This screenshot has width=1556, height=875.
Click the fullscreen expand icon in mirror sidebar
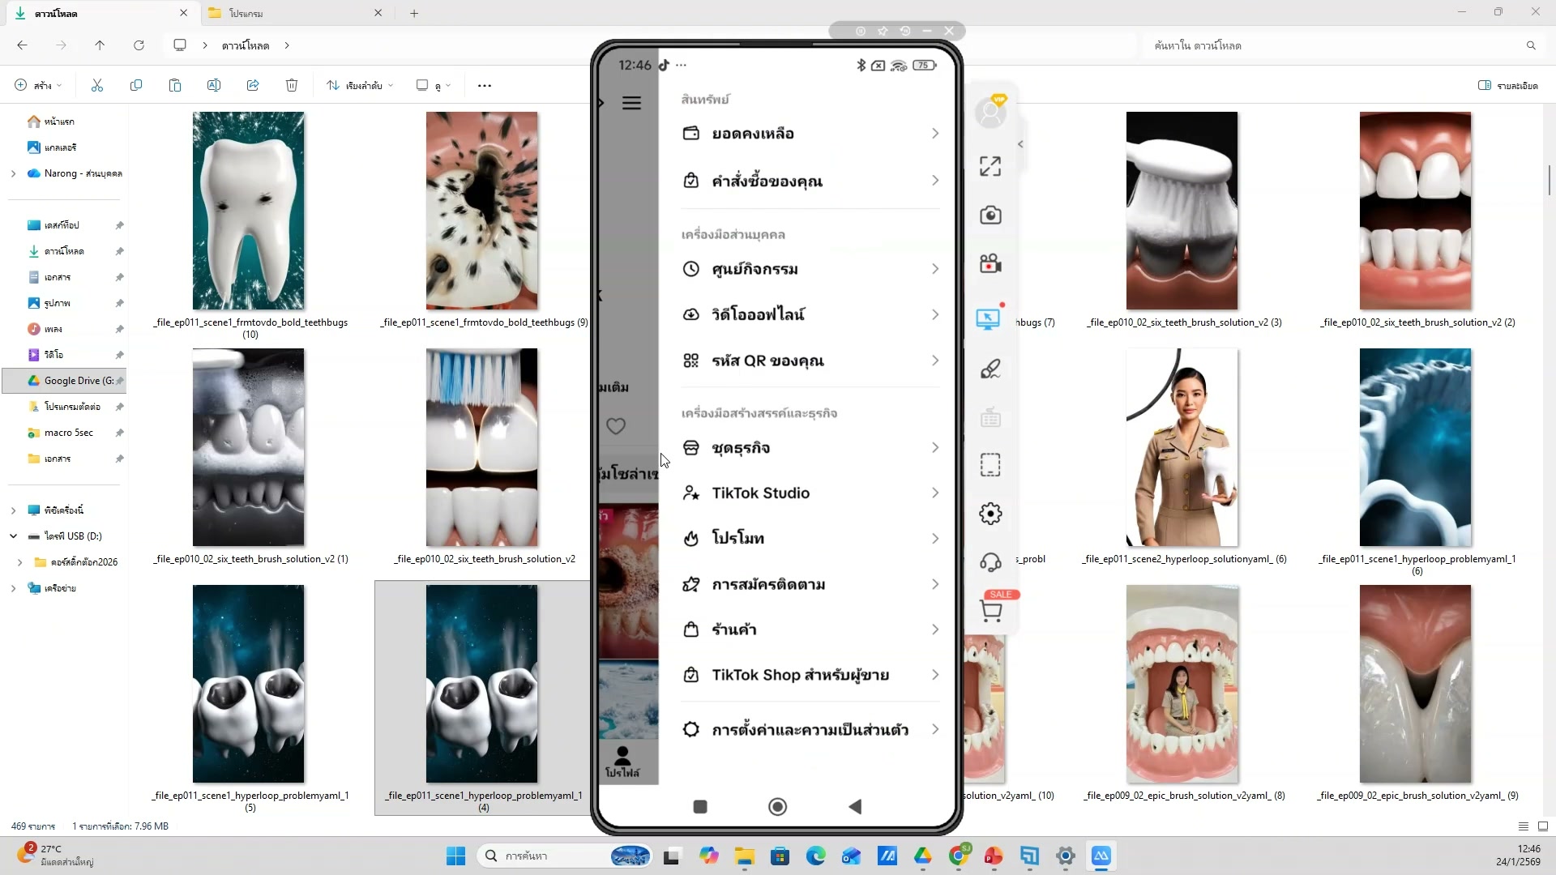click(990, 167)
